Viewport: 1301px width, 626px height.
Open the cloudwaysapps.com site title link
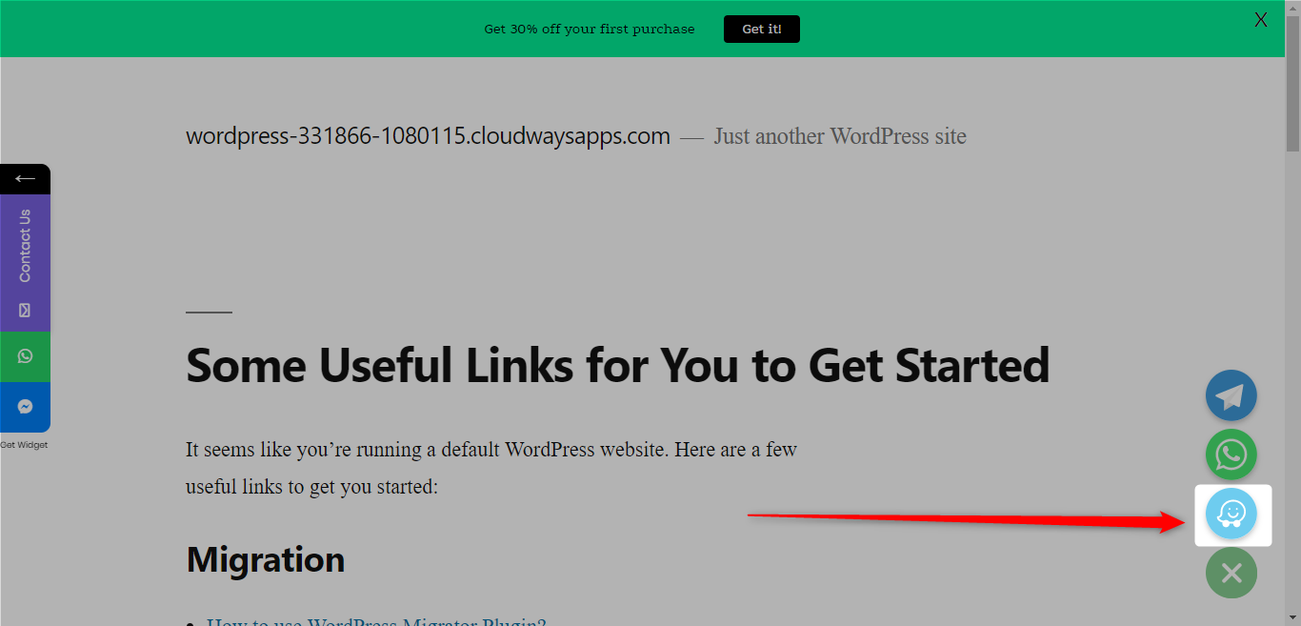point(428,136)
